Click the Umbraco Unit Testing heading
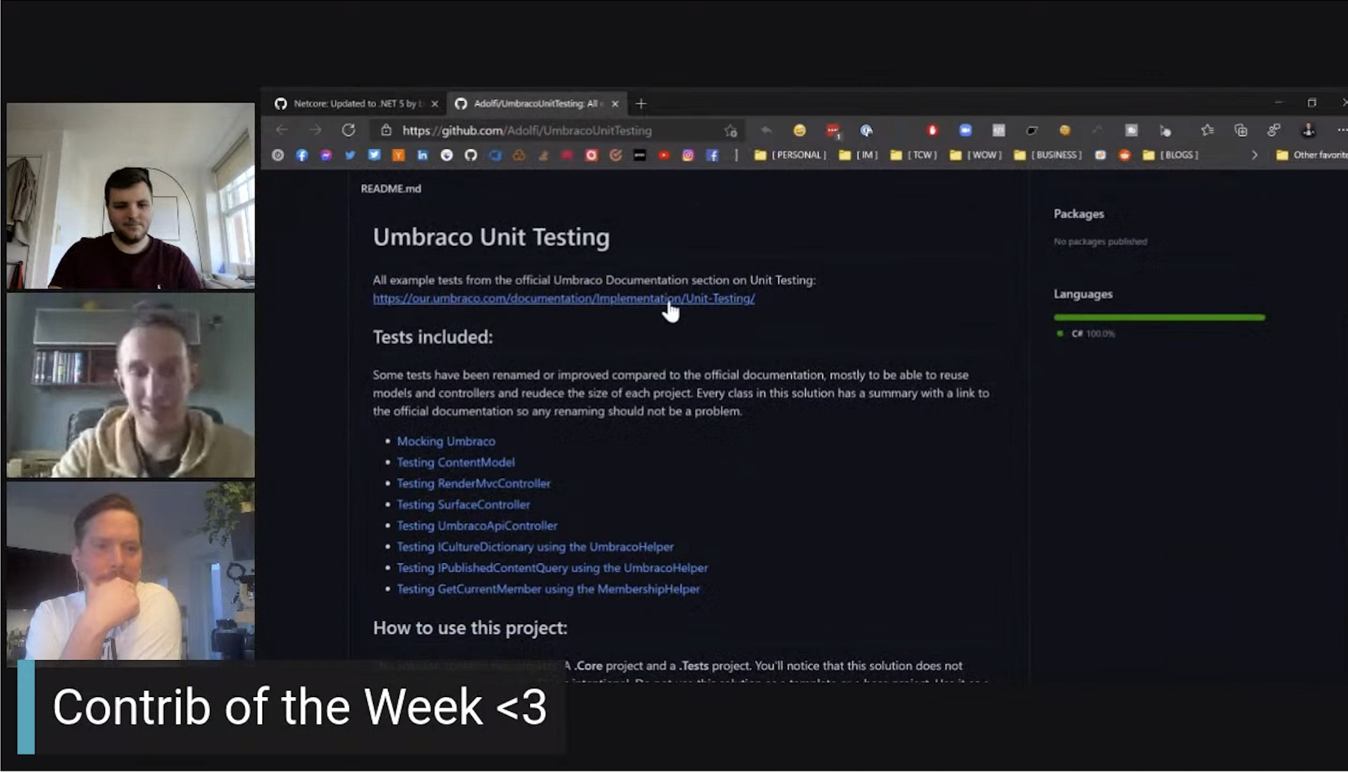 (491, 237)
